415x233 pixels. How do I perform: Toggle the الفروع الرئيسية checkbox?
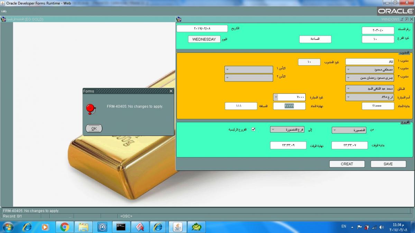pyautogui.click(x=253, y=129)
